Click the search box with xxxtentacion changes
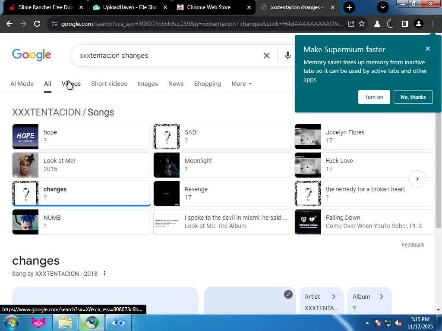 pyautogui.click(x=169, y=56)
